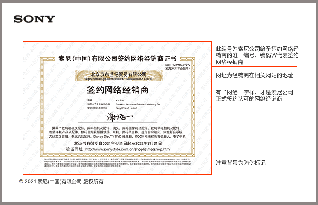Image resolution: width=318 pixels, height=205 pixels.
Task: Open the mall.jd.com dealer URL
Action: click(119, 79)
